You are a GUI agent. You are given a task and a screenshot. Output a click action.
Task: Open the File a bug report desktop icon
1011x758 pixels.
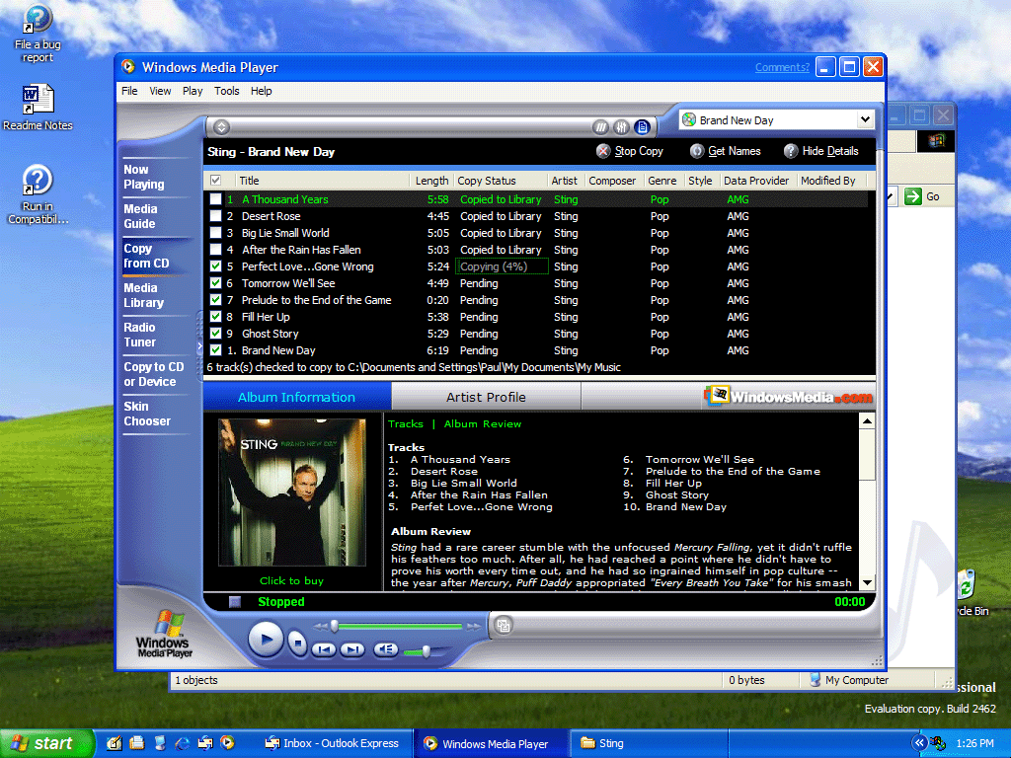point(38,34)
